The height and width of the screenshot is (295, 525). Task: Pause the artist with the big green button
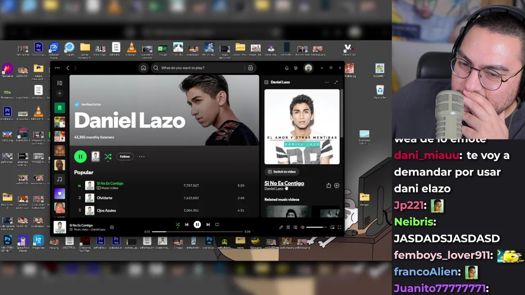coord(80,157)
